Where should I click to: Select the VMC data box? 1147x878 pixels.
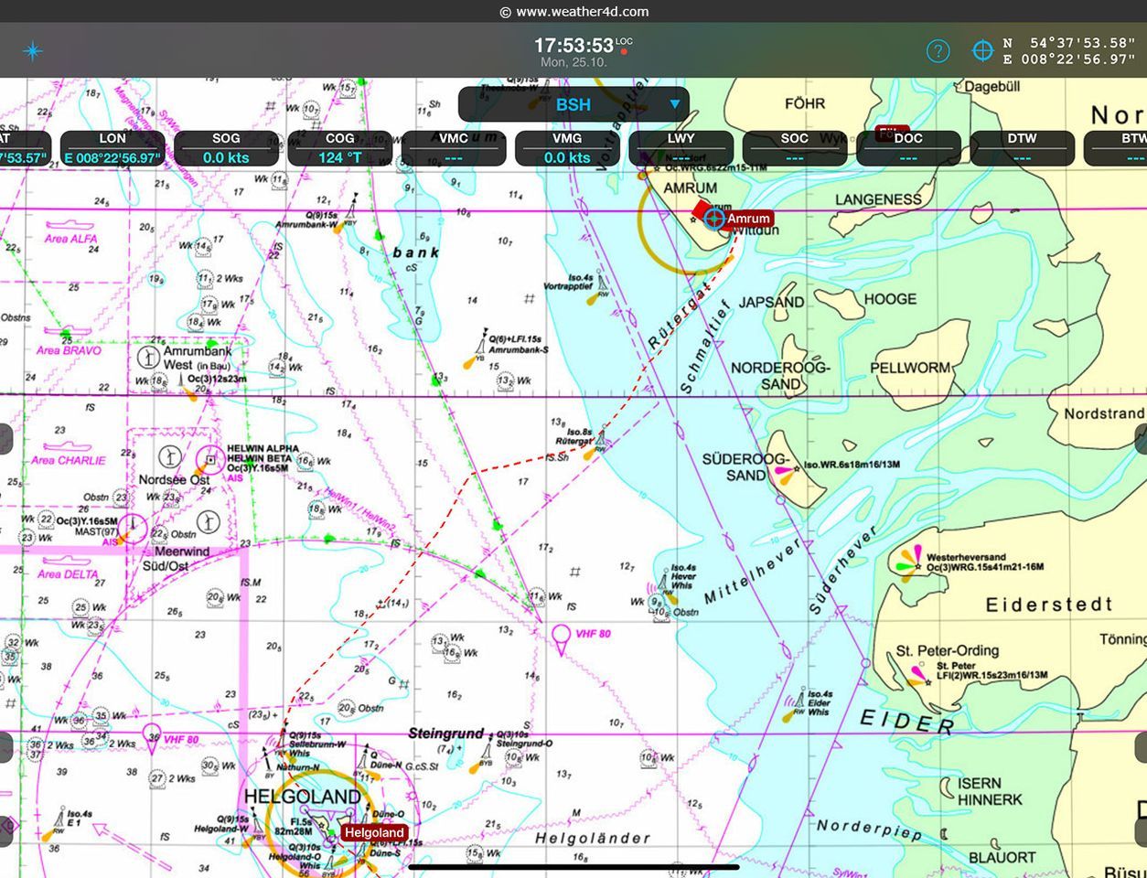[x=454, y=148]
